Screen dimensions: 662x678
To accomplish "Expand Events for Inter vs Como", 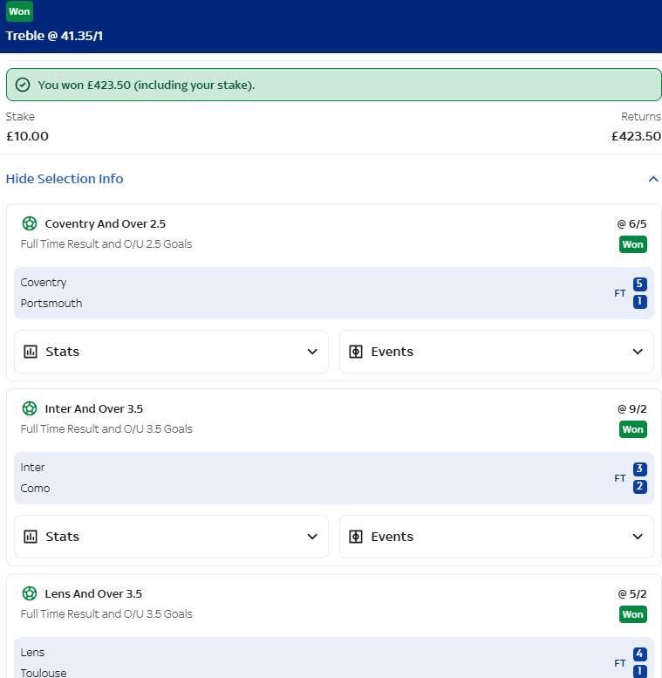I will (496, 537).
